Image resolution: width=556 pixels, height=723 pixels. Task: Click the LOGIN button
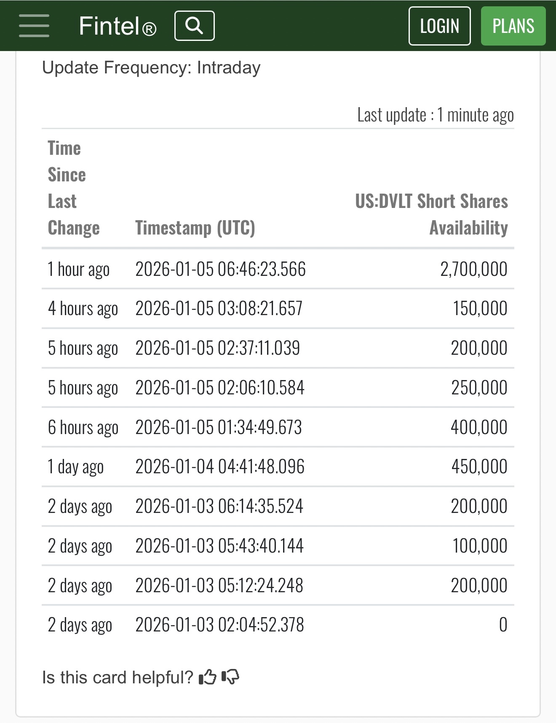coord(439,26)
